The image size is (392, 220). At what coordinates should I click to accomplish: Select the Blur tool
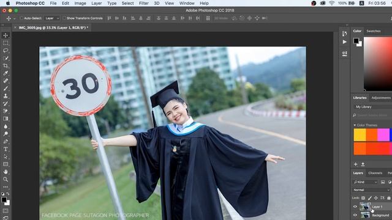coord(6,127)
